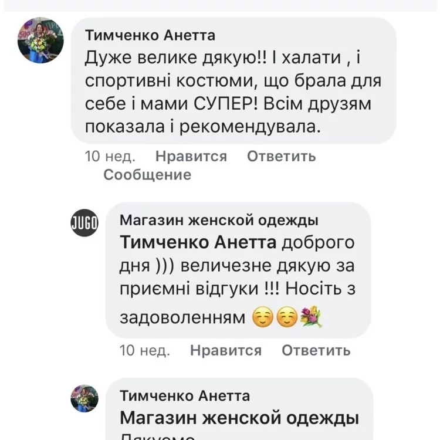
Task: Like the shop's reply via "Нравится"
Action: coord(226,351)
